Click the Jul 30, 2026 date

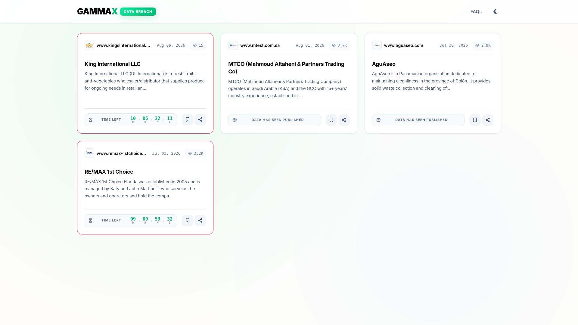(454, 45)
